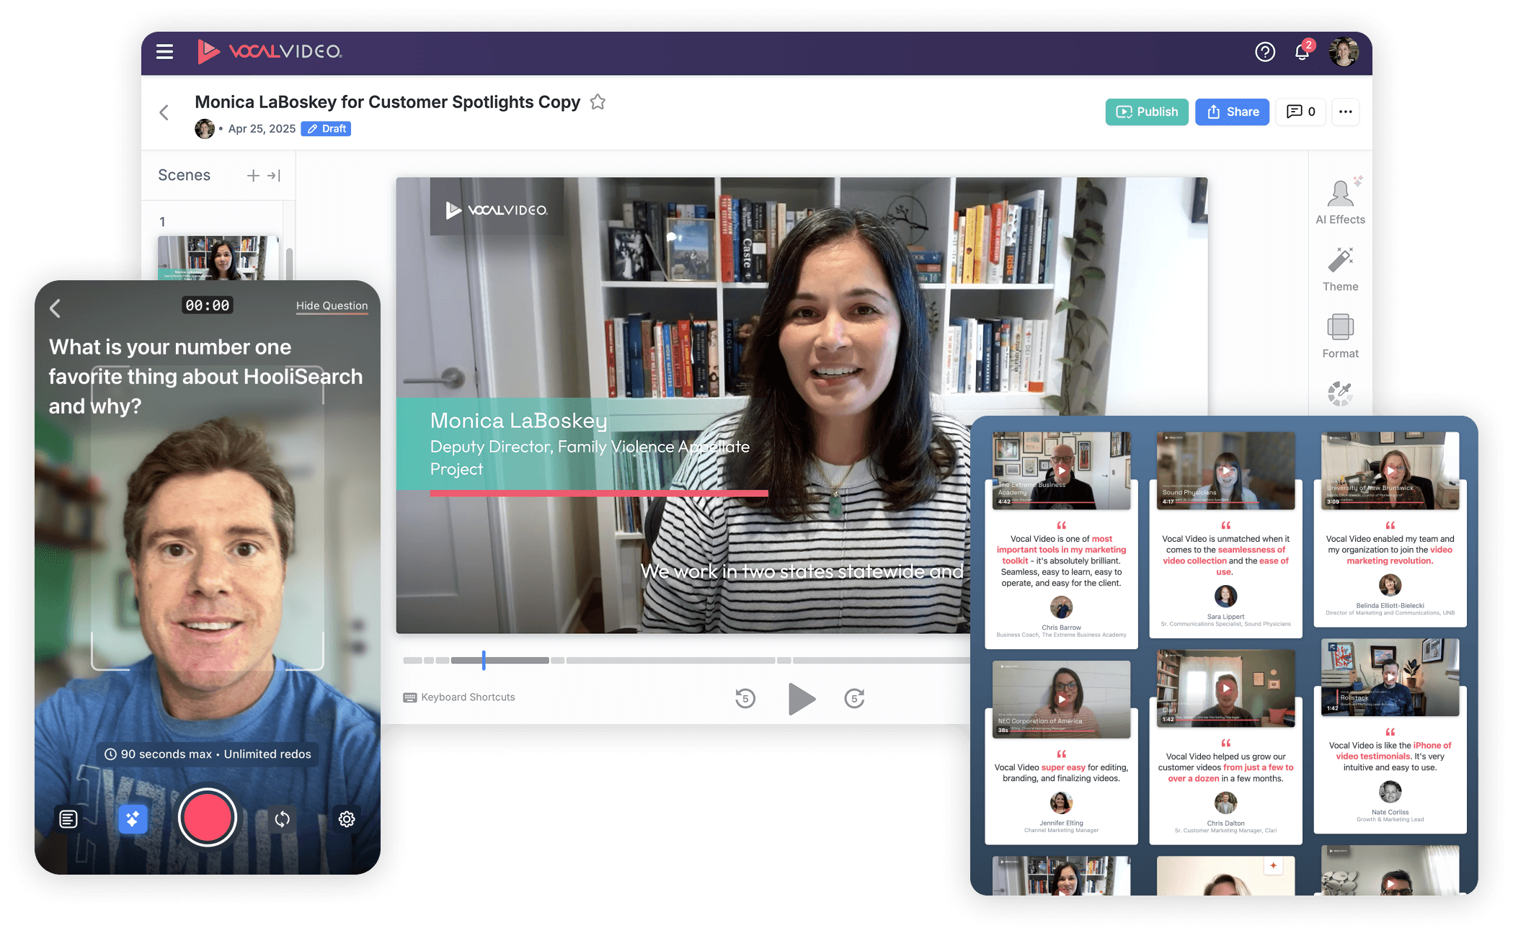Start recording with the red button
Viewport: 1513px width, 933px height.
(208, 818)
